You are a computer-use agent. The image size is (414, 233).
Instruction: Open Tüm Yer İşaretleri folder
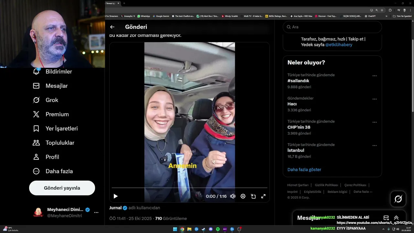click(402, 16)
